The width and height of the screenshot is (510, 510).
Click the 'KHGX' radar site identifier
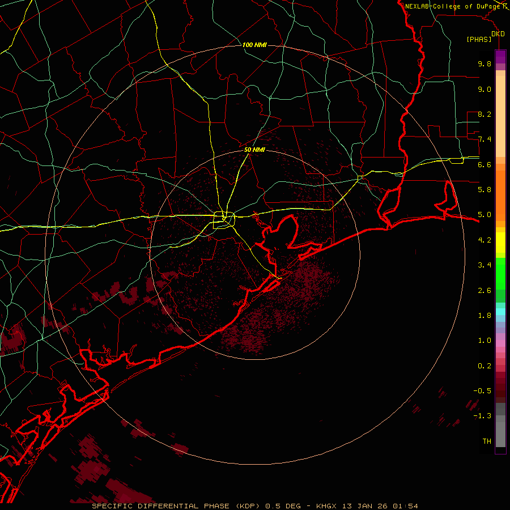[326, 506]
